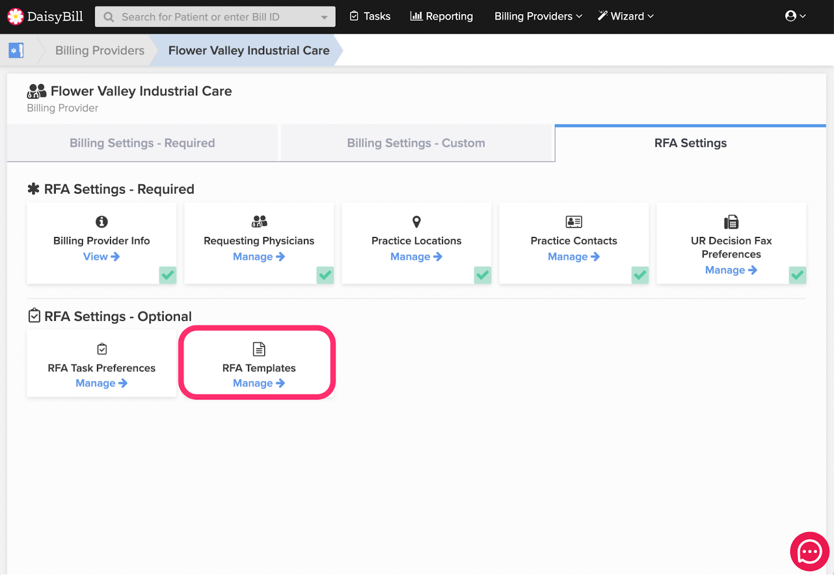Click Manage link under RFA Templates
Image resolution: width=834 pixels, height=575 pixels.
(x=259, y=383)
